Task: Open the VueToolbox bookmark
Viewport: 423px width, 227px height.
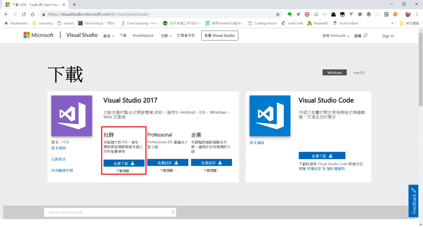Action: 346,23
